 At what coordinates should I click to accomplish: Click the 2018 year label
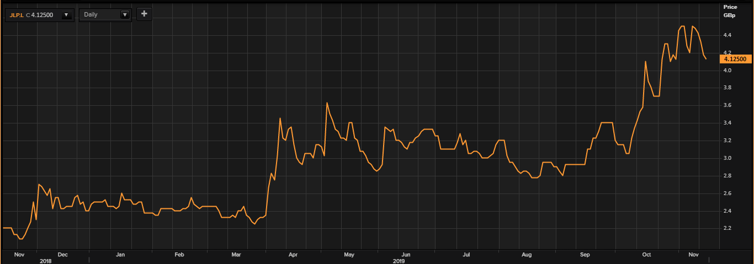click(46, 261)
